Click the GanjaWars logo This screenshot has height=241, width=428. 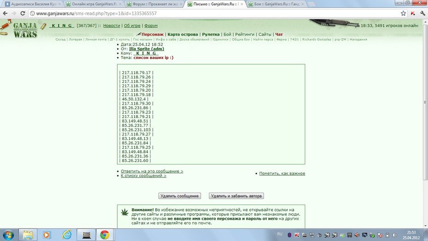(x=25, y=30)
